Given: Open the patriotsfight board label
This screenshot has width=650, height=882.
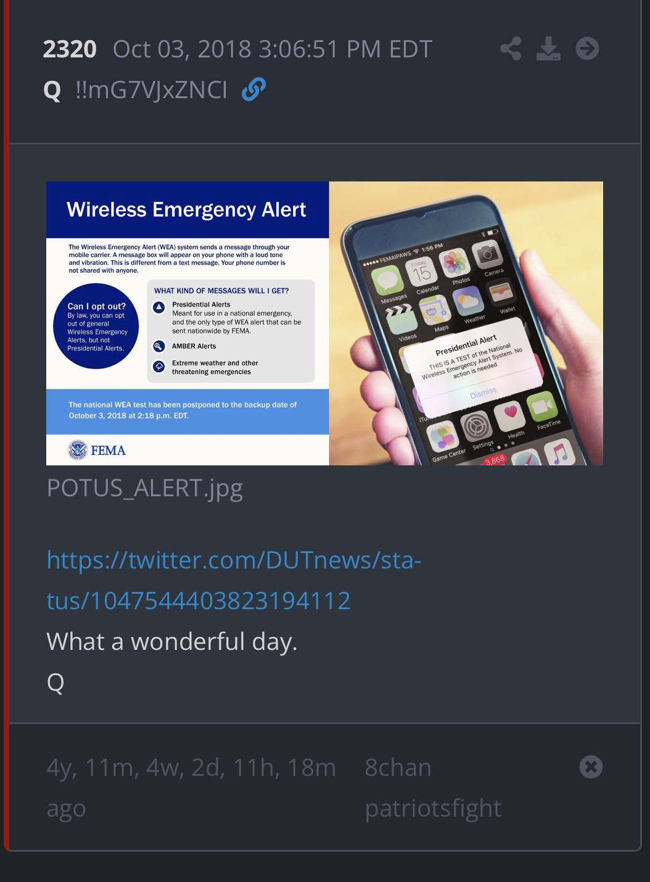Looking at the screenshot, I should [433, 809].
